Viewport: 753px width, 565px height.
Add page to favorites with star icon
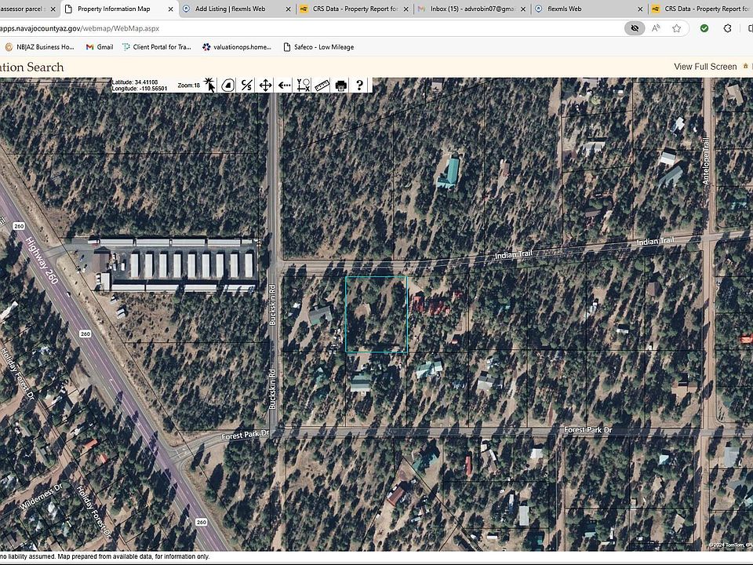677,28
